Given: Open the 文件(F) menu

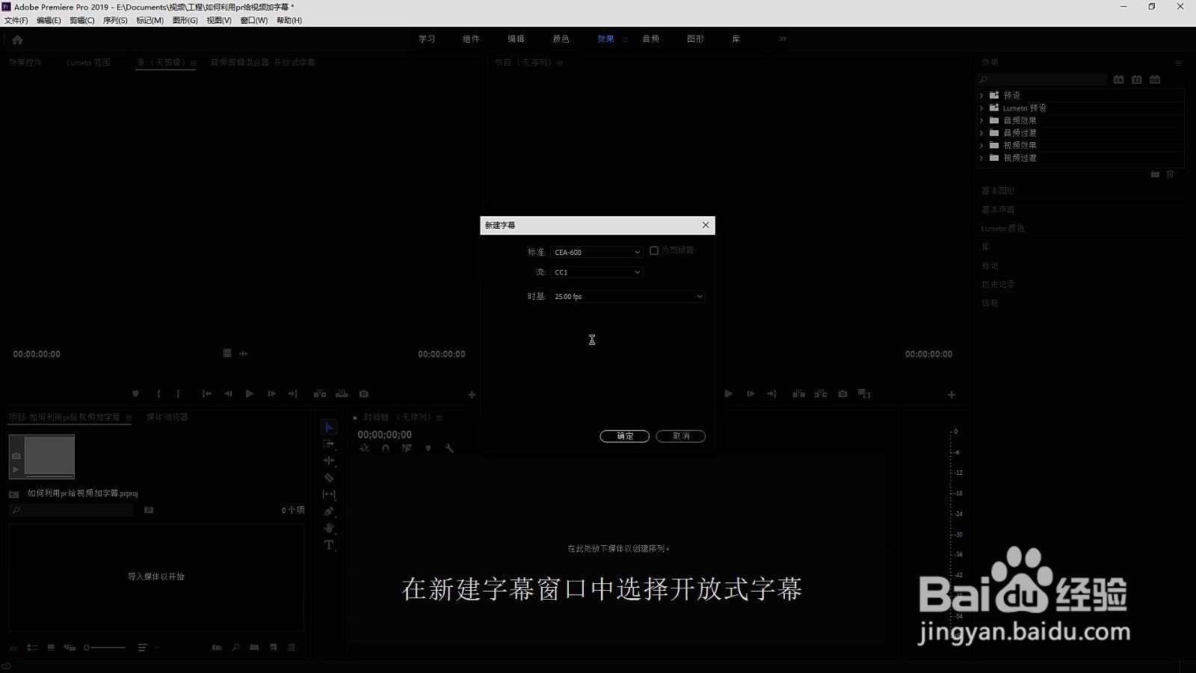Looking at the screenshot, I should pos(16,20).
